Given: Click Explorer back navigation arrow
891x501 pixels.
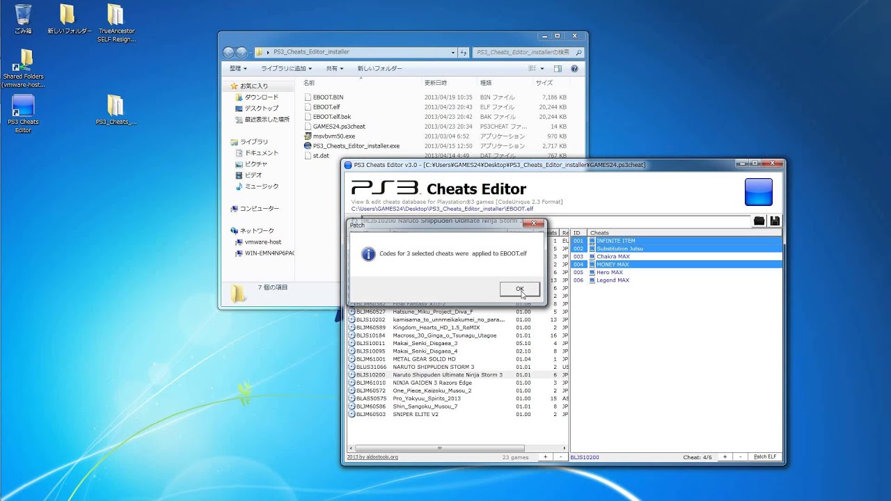Looking at the screenshot, I should 229,52.
